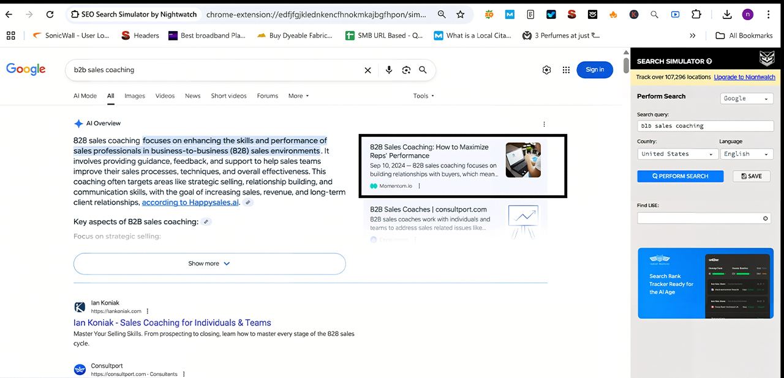
Task: Open the Ian Koniak Sales Coaching result link
Action: [x=172, y=323]
